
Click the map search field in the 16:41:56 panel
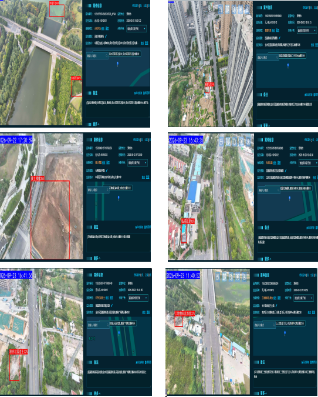[99, 325]
